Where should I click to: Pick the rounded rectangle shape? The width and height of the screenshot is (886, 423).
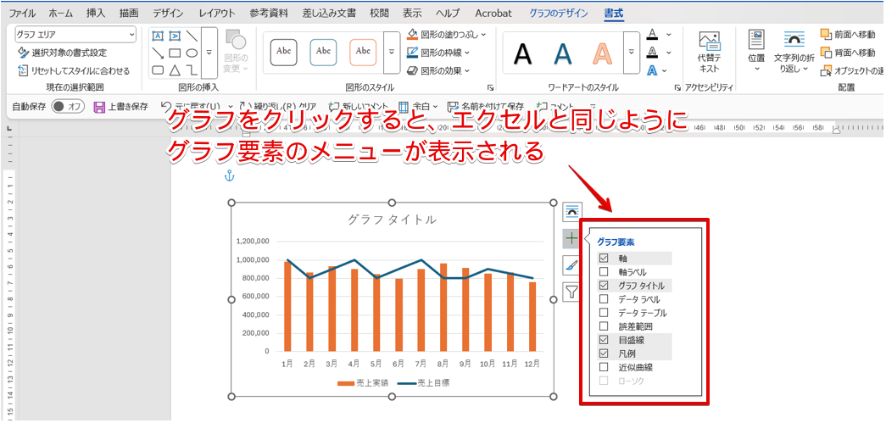[x=158, y=70]
